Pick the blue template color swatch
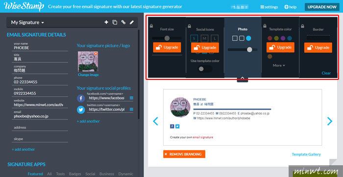The height and width of the screenshot is (177, 343). point(290,38)
